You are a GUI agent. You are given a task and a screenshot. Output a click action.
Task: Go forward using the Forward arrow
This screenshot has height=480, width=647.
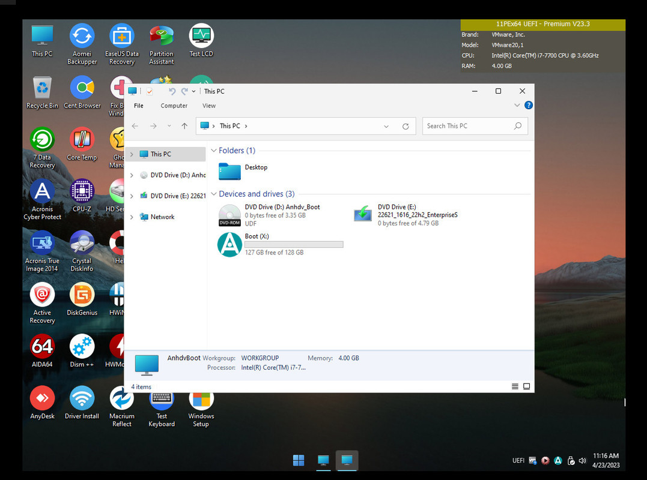[x=153, y=126]
